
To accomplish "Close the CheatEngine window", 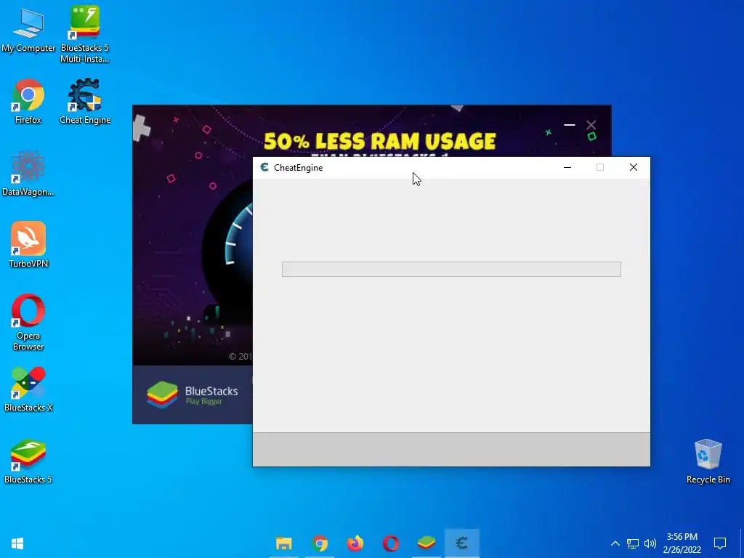I will [x=634, y=167].
